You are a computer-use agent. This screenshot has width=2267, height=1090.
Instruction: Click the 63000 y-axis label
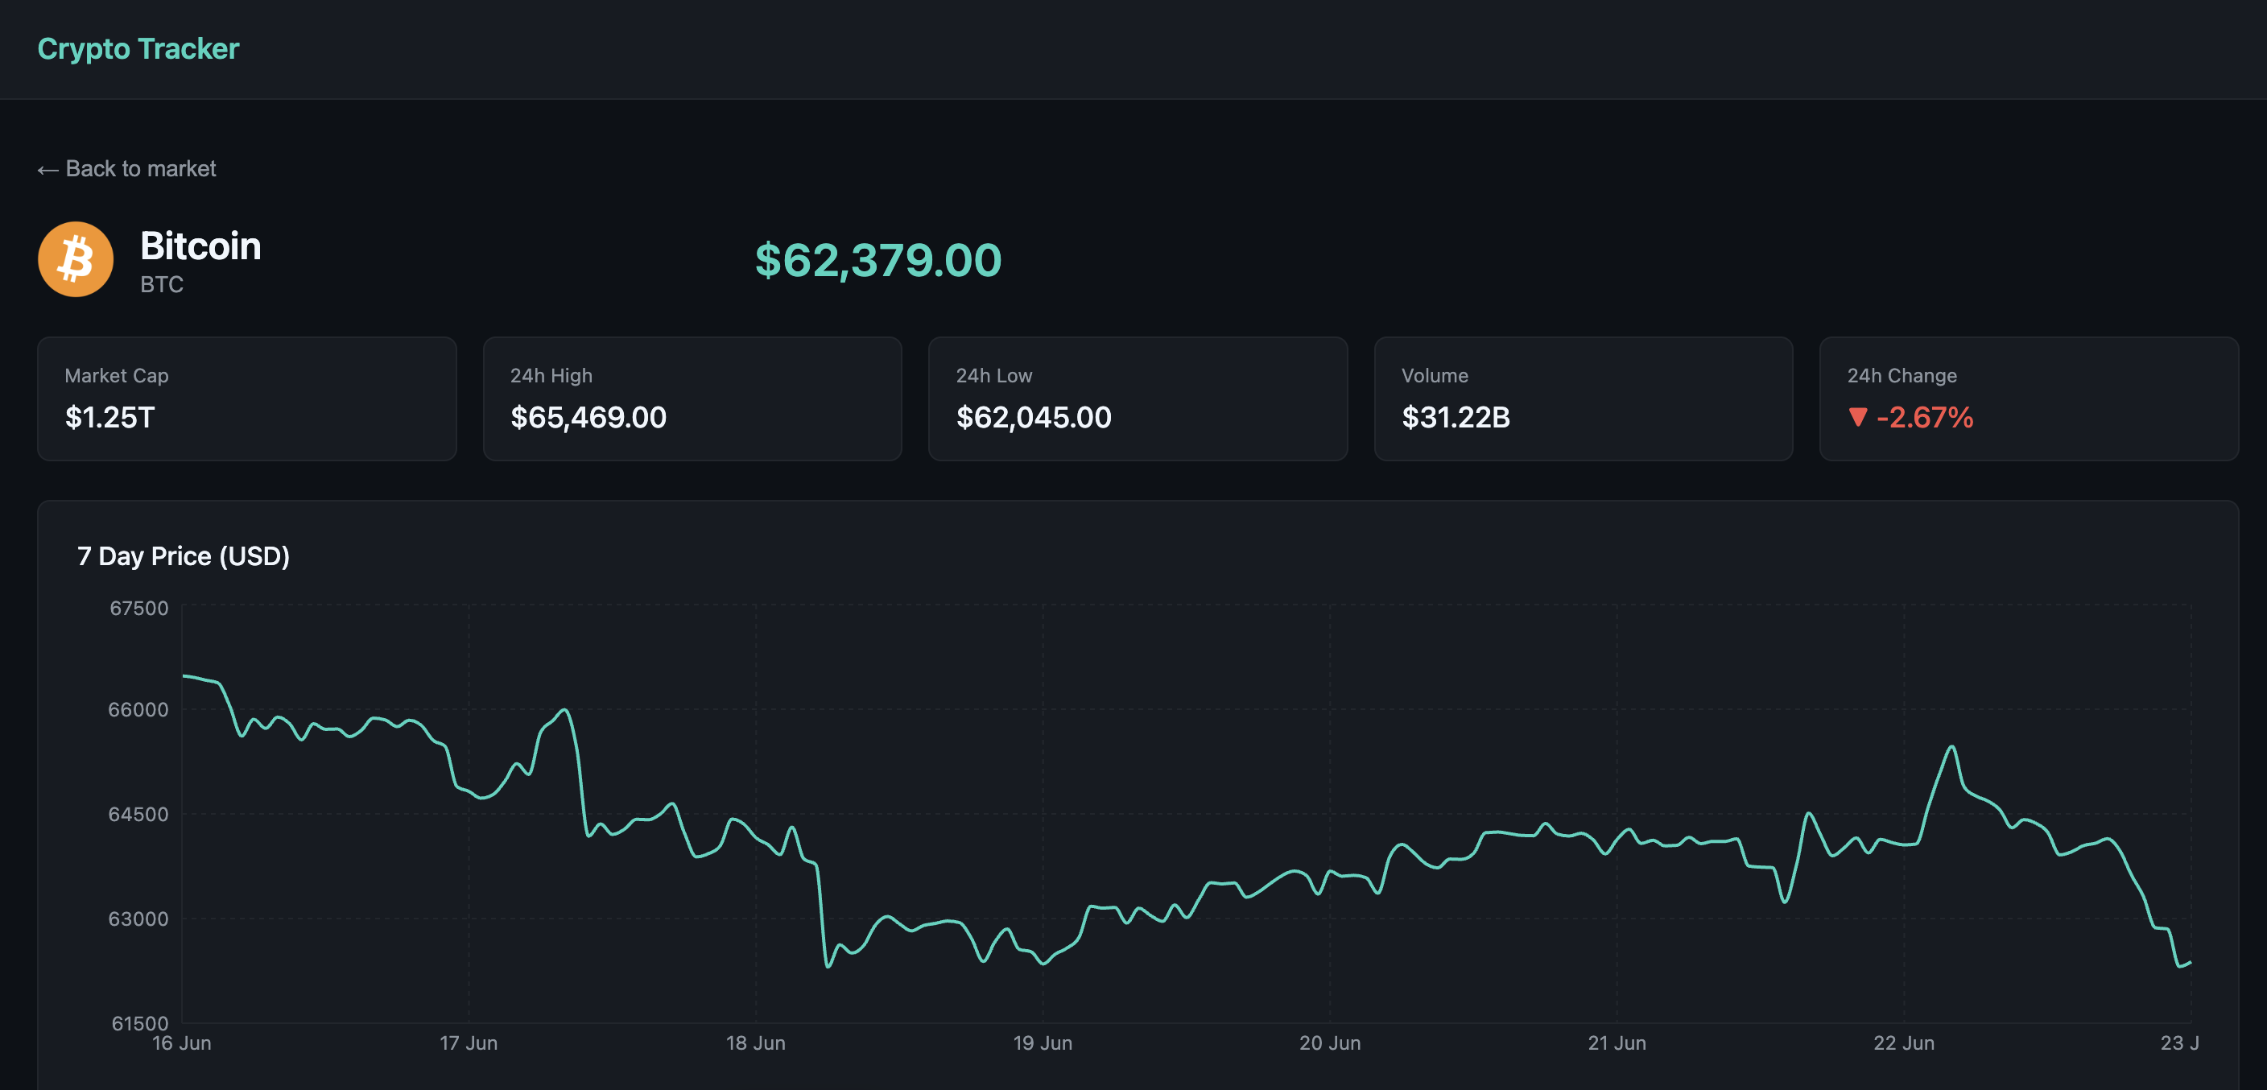138,919
